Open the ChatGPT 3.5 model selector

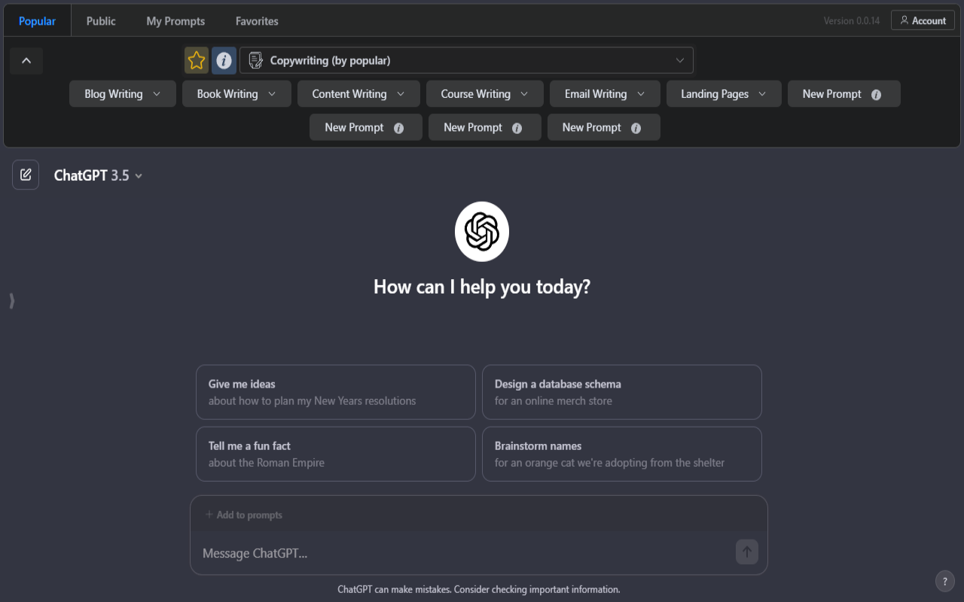[x=98, y=175]
